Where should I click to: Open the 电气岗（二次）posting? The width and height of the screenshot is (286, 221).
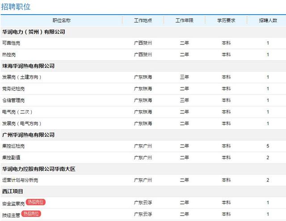pyautogui.click(x=17, y=112)
